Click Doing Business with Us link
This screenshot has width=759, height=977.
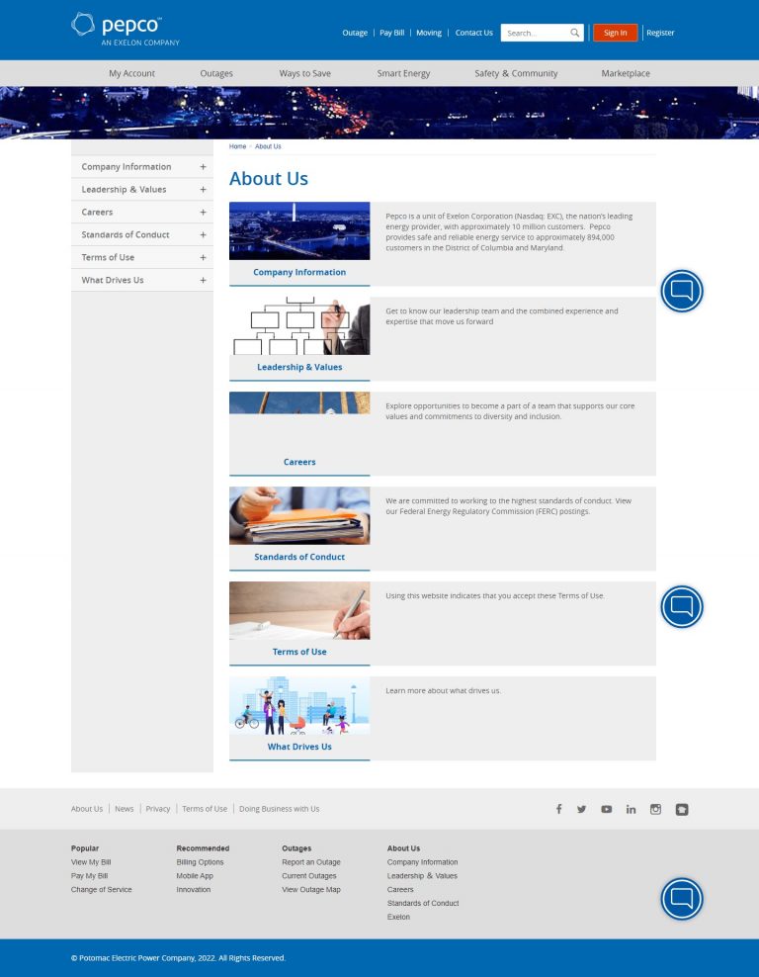(279, 809)
